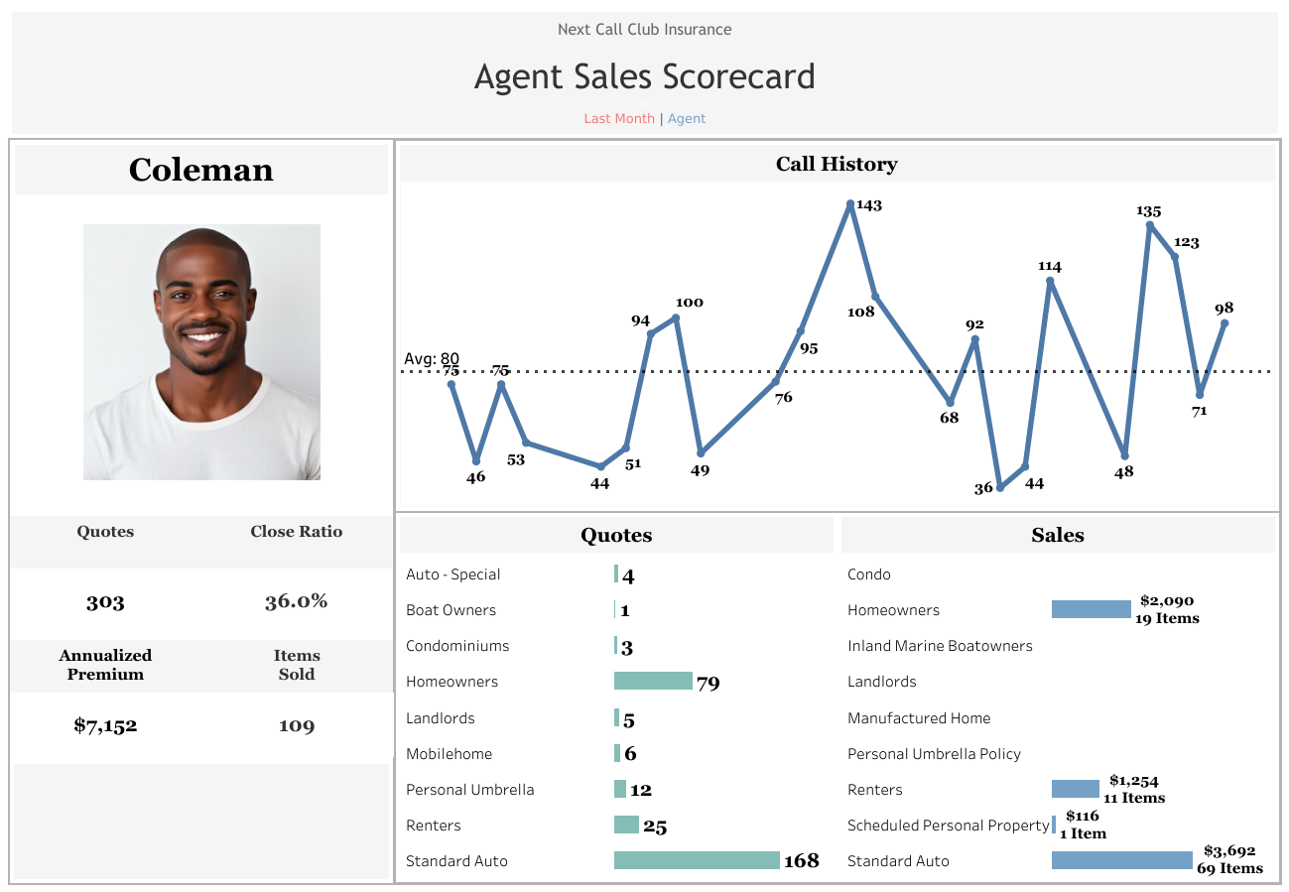Screen dimensions: 1289x892
Task: Click the Close Ratio value 36.0%
Action: pos(296,601)
